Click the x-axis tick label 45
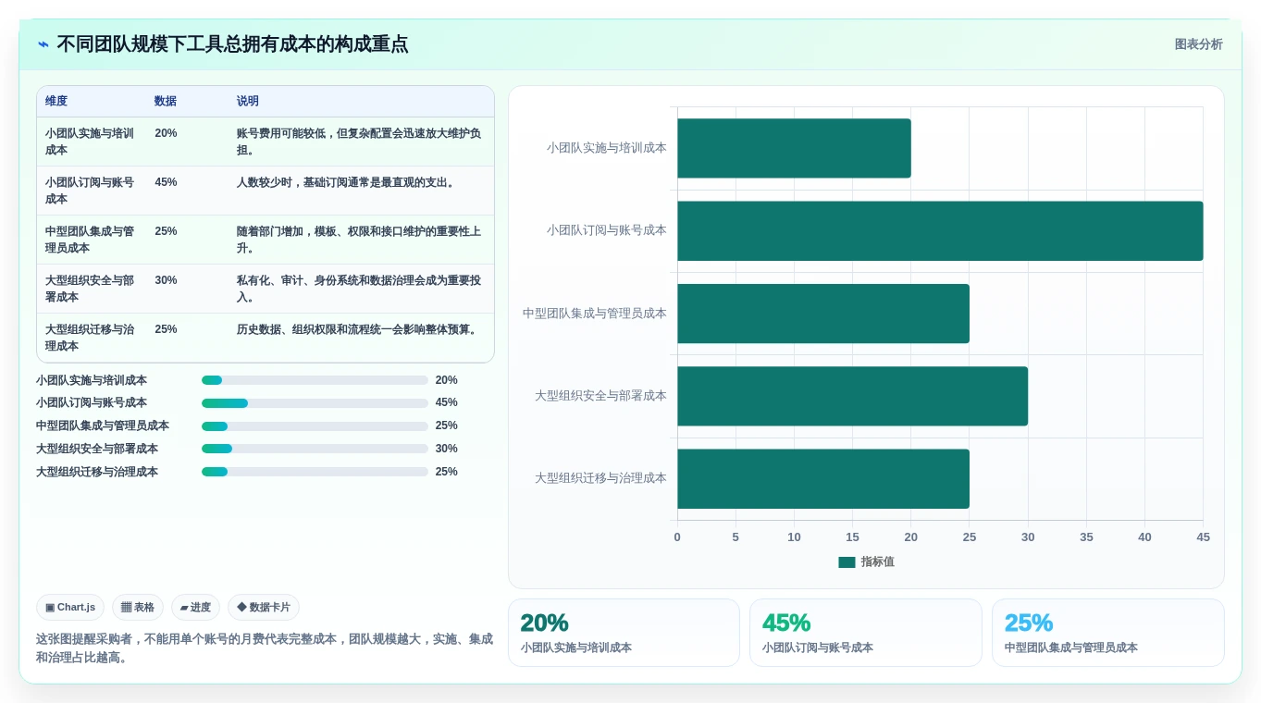The width and height of the screenshot is (1261, 703). click(1203, 537)
